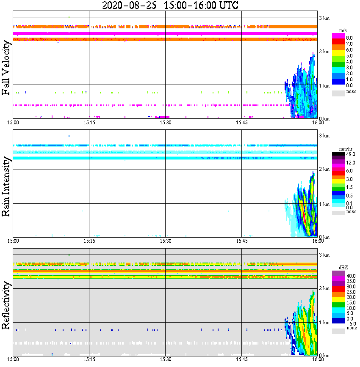The image size is (360, 367).
Task: Click the 48.0 value in the mm/hr legend
Action: 351,154
